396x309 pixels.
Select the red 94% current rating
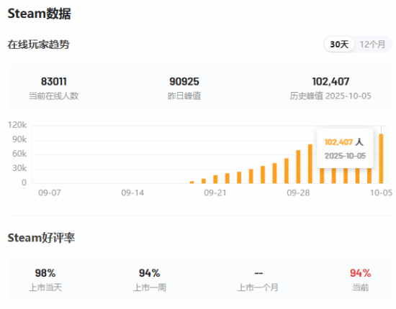pyautogui.click(x=361, y=273)
